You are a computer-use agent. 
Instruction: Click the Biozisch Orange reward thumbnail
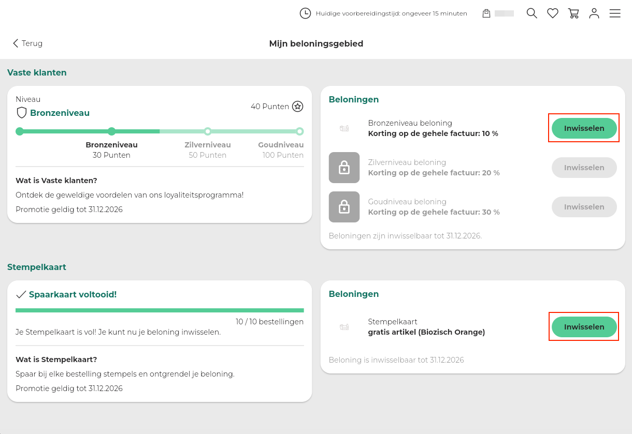pyautogui.click(x=344, y=327)
